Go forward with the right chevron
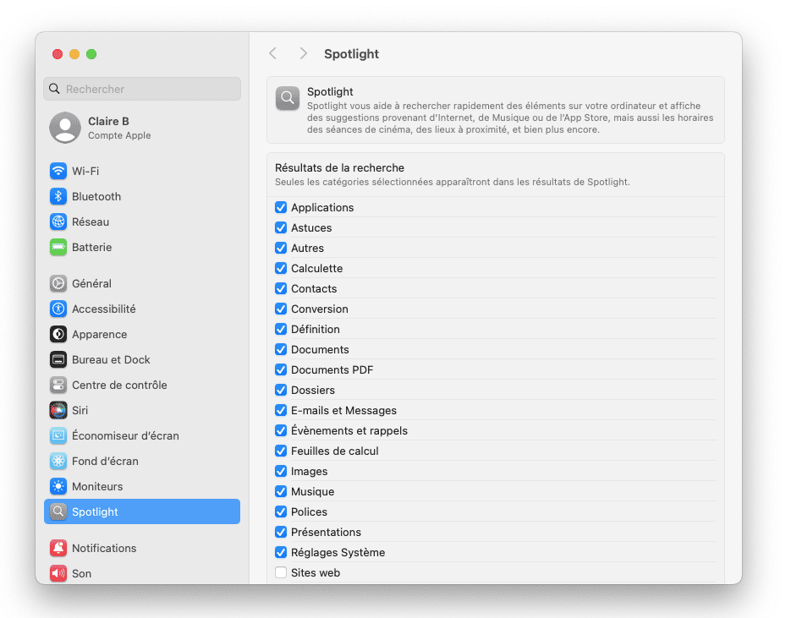This screenshot has height=618, width=791. point(303,53)
